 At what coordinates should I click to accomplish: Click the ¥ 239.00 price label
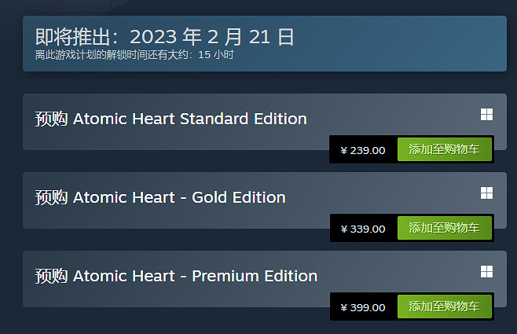point(363,150)
